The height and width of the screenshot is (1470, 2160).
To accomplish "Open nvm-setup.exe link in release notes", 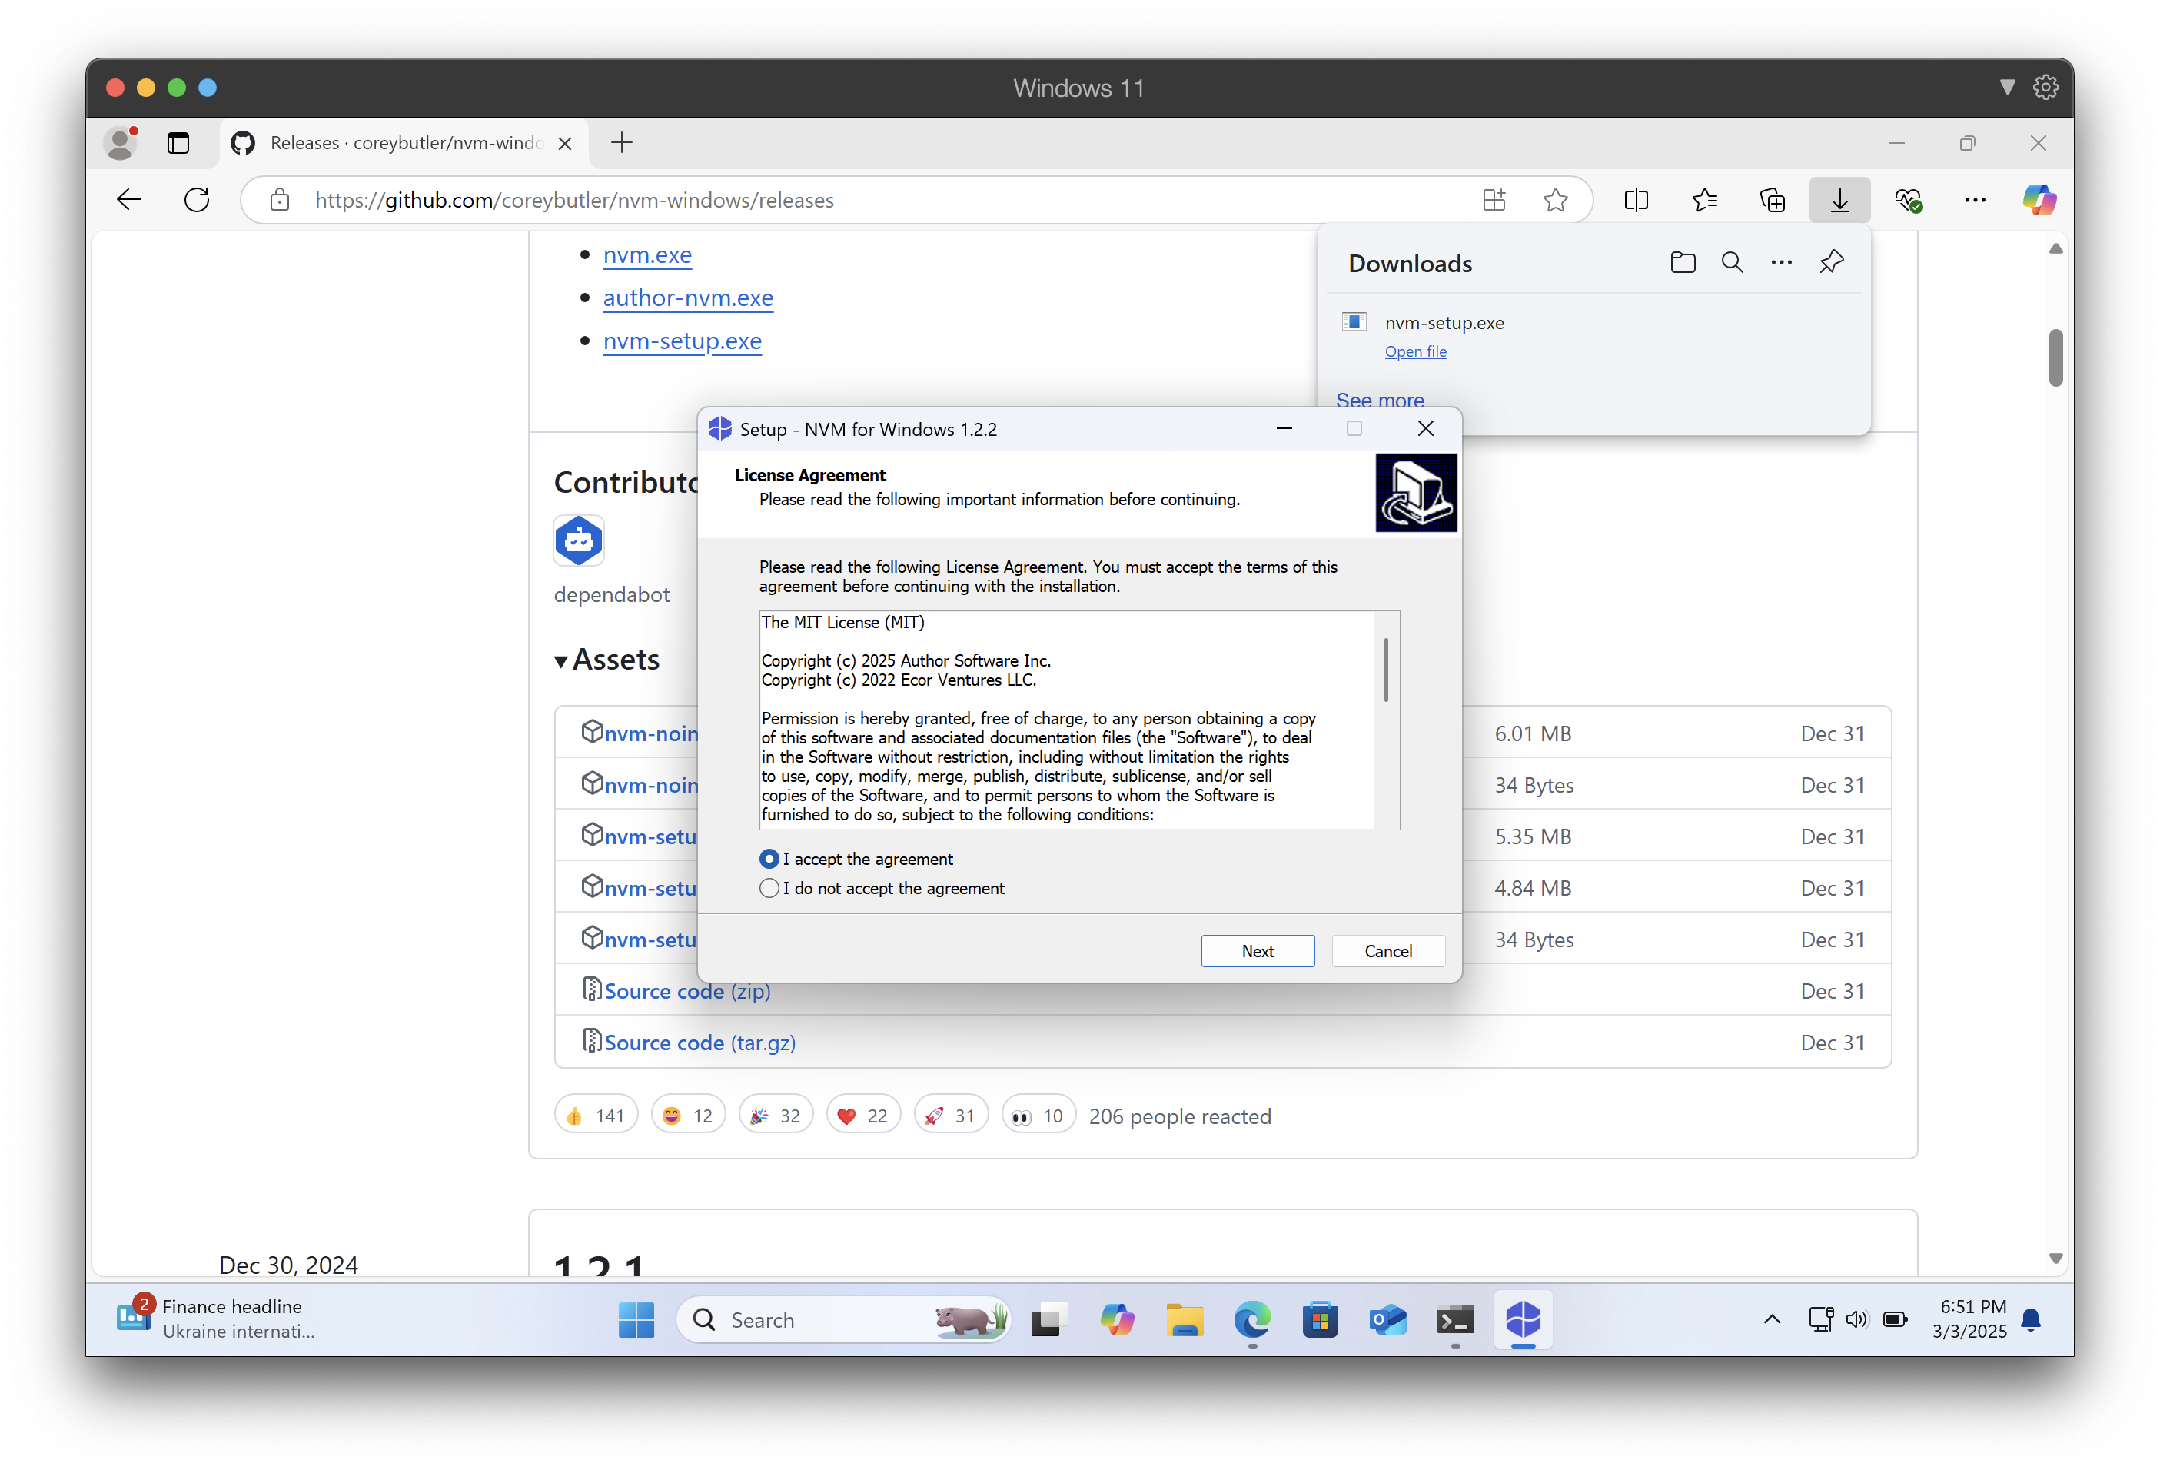I will (682, 341).
